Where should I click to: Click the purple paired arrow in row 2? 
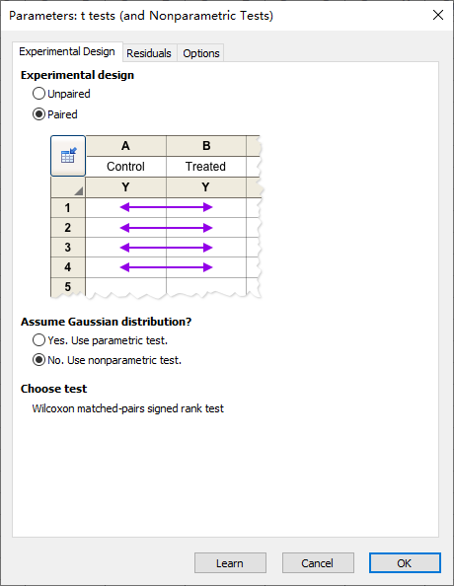[166, 228]
